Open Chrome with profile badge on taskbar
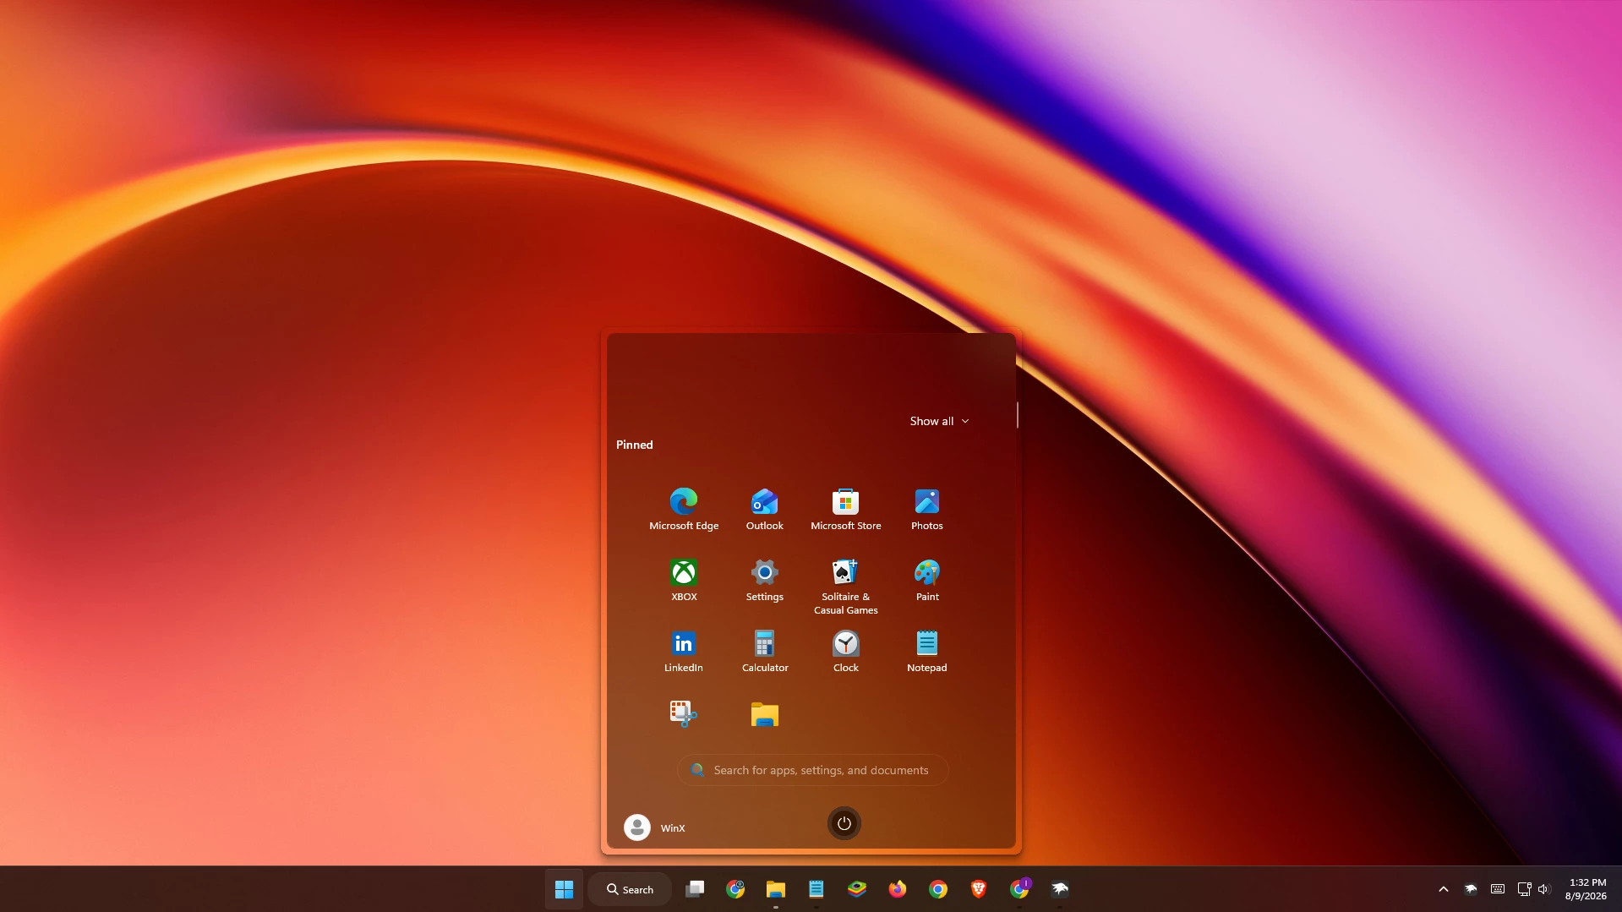The width and height of the screenshot is (1622, 912). click(x=735, y=889)
